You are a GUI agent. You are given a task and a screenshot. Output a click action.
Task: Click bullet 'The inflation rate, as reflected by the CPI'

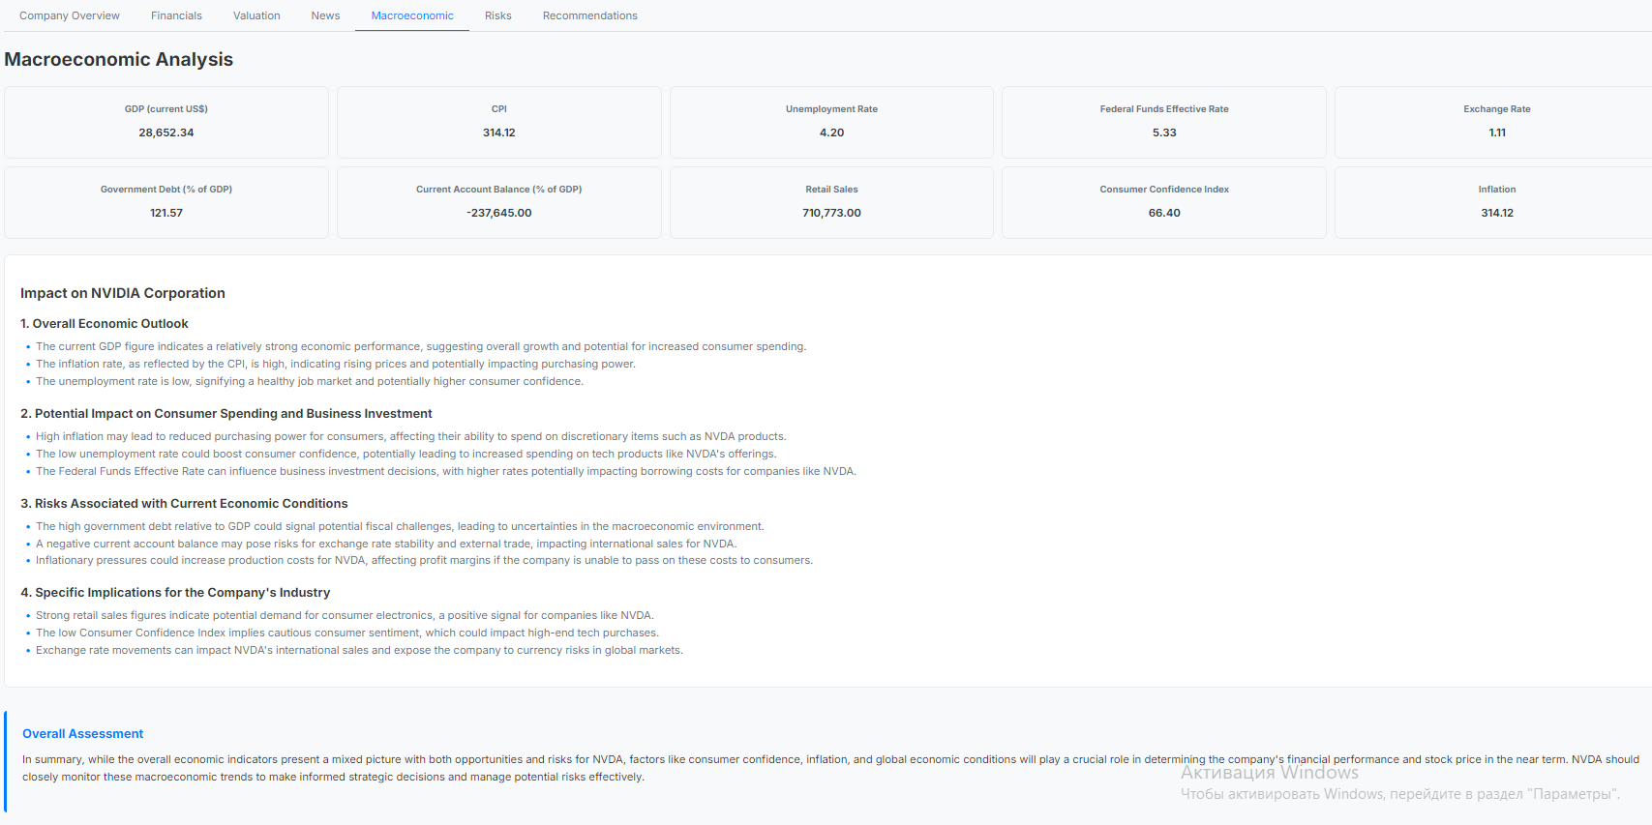click(336, 364)
